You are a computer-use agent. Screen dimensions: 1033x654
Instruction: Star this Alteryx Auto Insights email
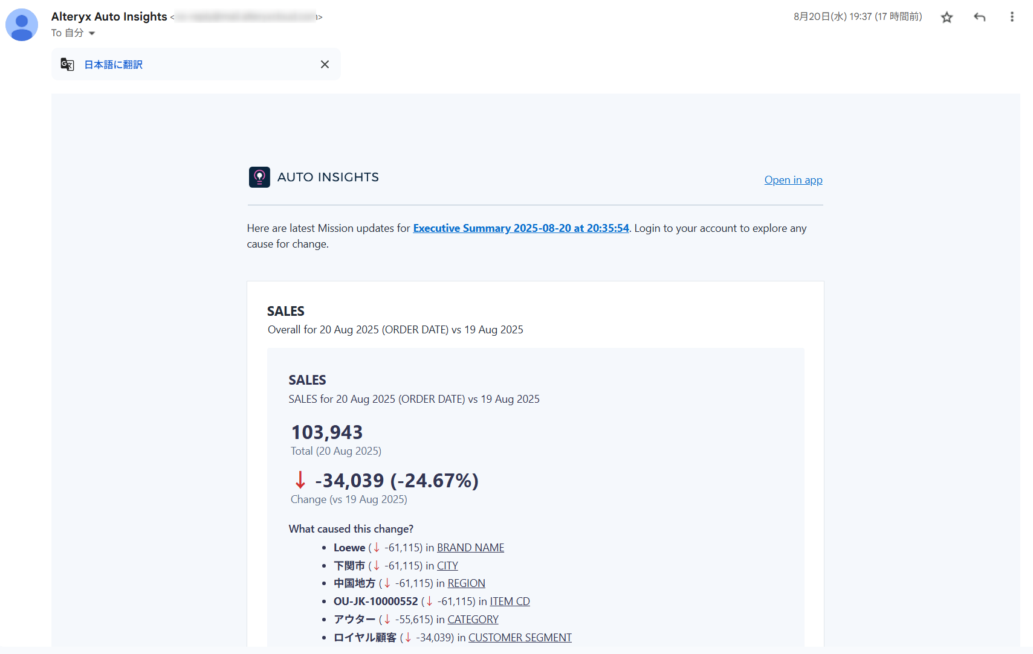point(947,18)
